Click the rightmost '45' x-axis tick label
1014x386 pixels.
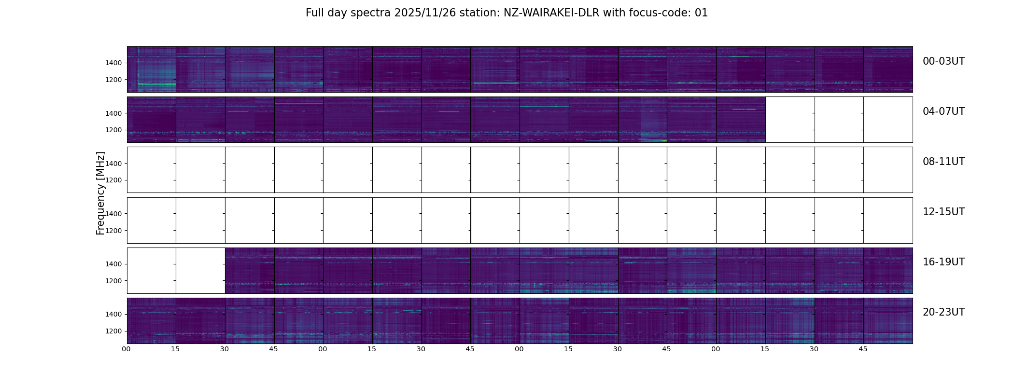click(x=863, y=349)
